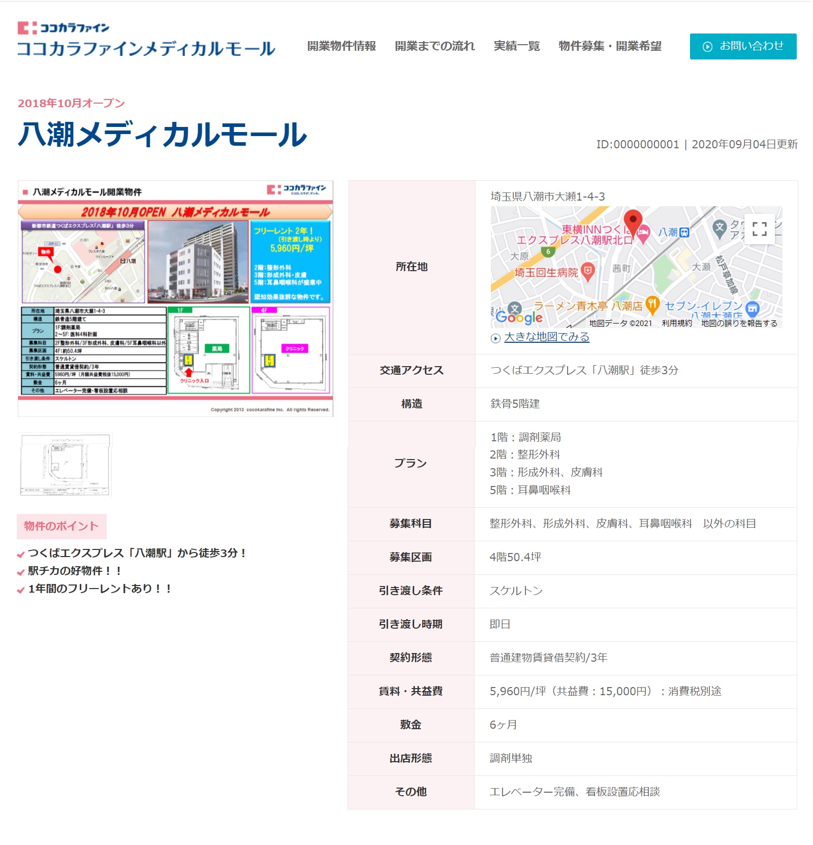
Task: Select the floor plan thumbnail
Action: point(65,464)
